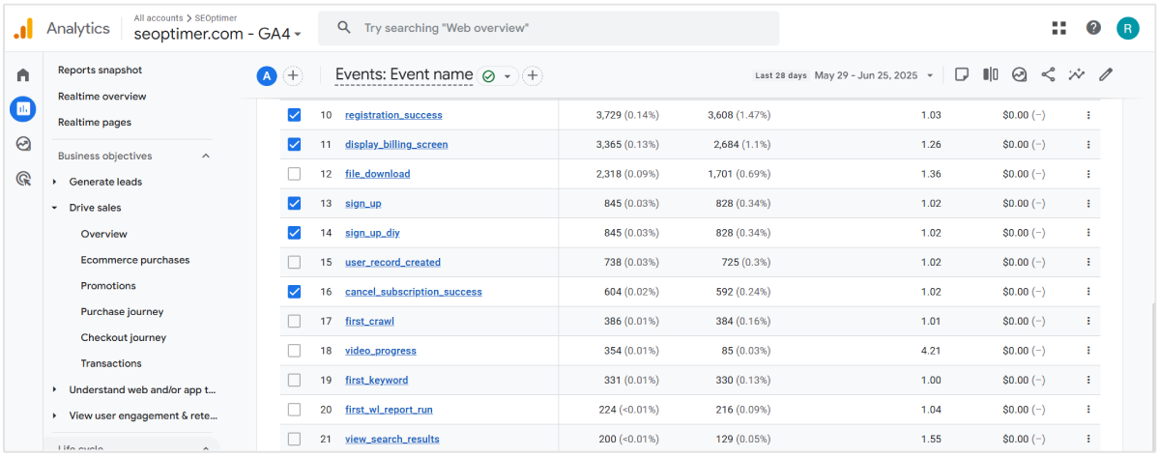This screenshot has height=457, width=1160.
Task: Open the Google apps grid icon
Action: pyautogui.click(x=1059, y=28)
